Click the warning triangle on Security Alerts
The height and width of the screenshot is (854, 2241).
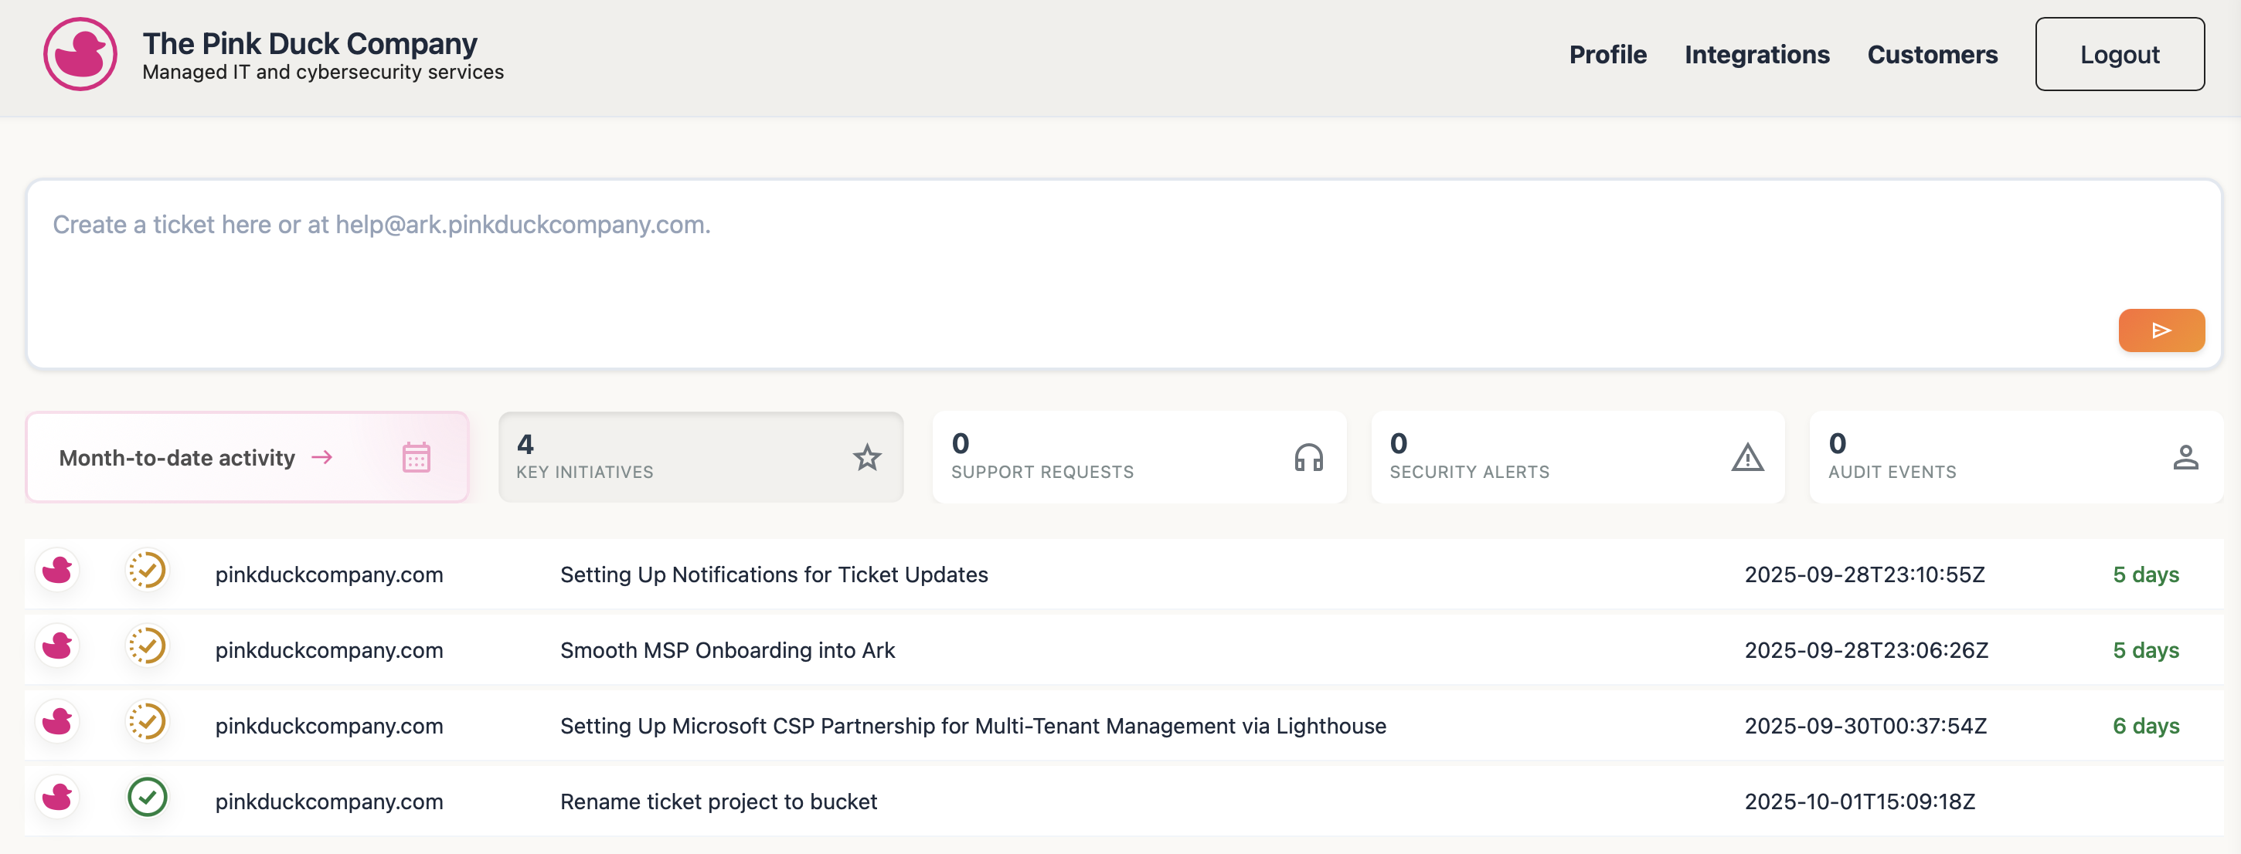coord(1746,457)
